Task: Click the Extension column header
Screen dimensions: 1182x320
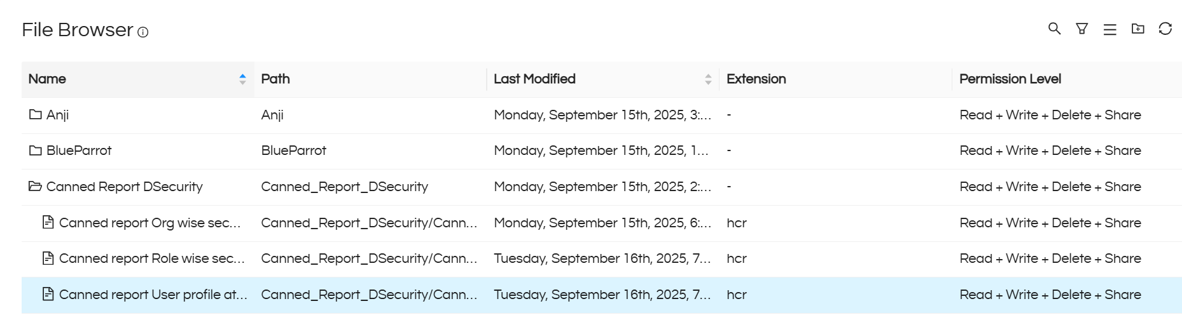Action: pos(756,79)
